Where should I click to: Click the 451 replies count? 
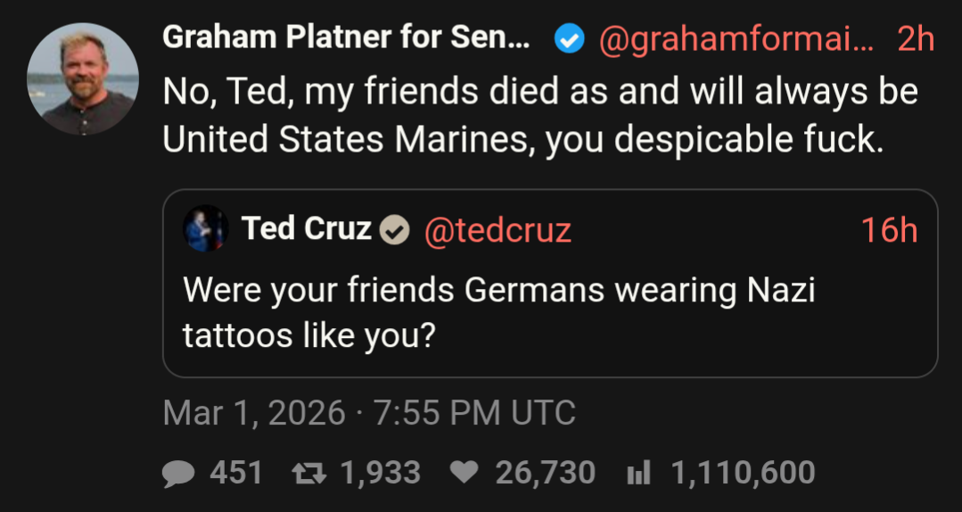coord(235,473)
